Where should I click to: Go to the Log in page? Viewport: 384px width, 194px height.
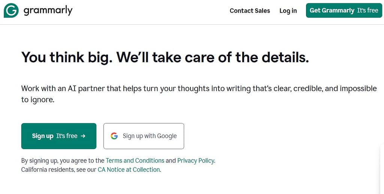[288, 10]
